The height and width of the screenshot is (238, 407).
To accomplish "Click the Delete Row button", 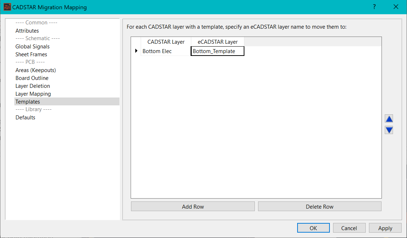I will 319,206.
